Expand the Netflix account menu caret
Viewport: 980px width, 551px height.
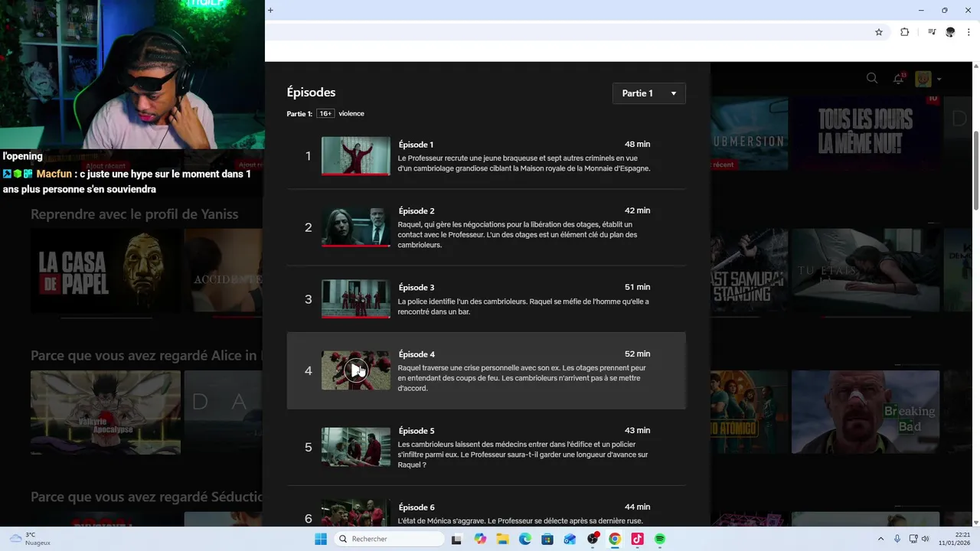coord(939,79)
